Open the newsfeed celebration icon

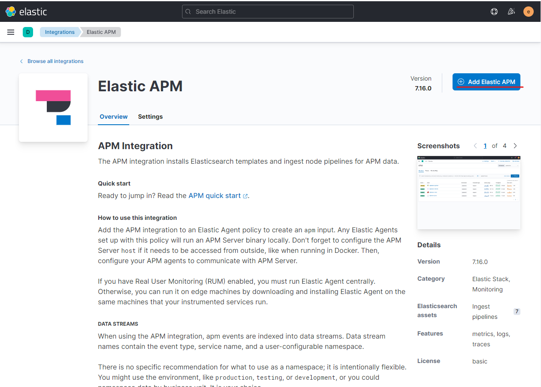click(511, 12)
